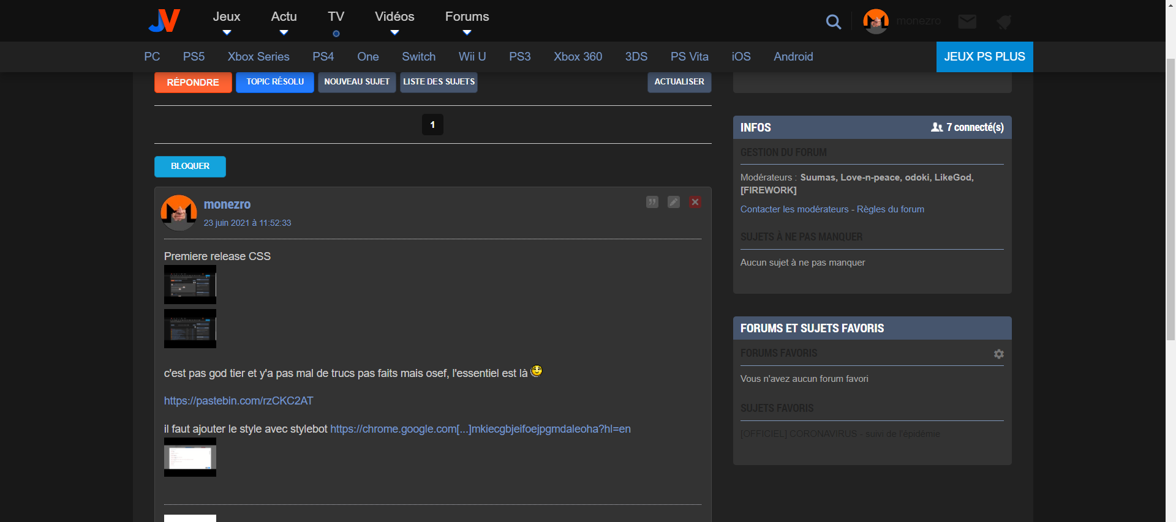The height and width of the screenshot is (522, 1176).
Task: Click Contacter les modérateurs link
Action: point(794,209)
